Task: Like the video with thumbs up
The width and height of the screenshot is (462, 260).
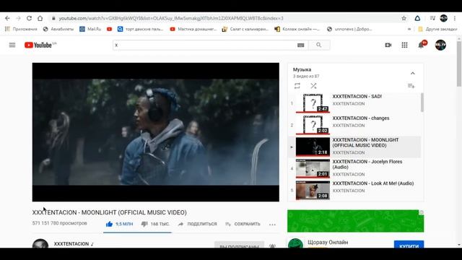Action: 119,224
